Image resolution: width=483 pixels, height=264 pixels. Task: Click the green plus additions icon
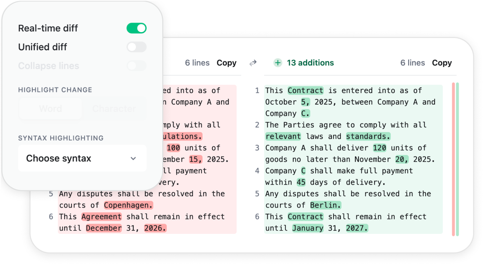point(278,63)
